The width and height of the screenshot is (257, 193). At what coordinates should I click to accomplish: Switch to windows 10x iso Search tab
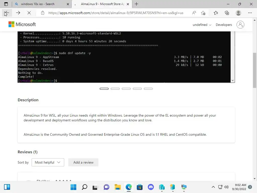coord(38,4)
